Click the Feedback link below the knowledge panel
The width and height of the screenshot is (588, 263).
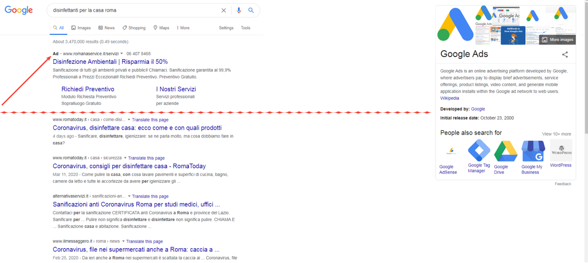(563, 184)
